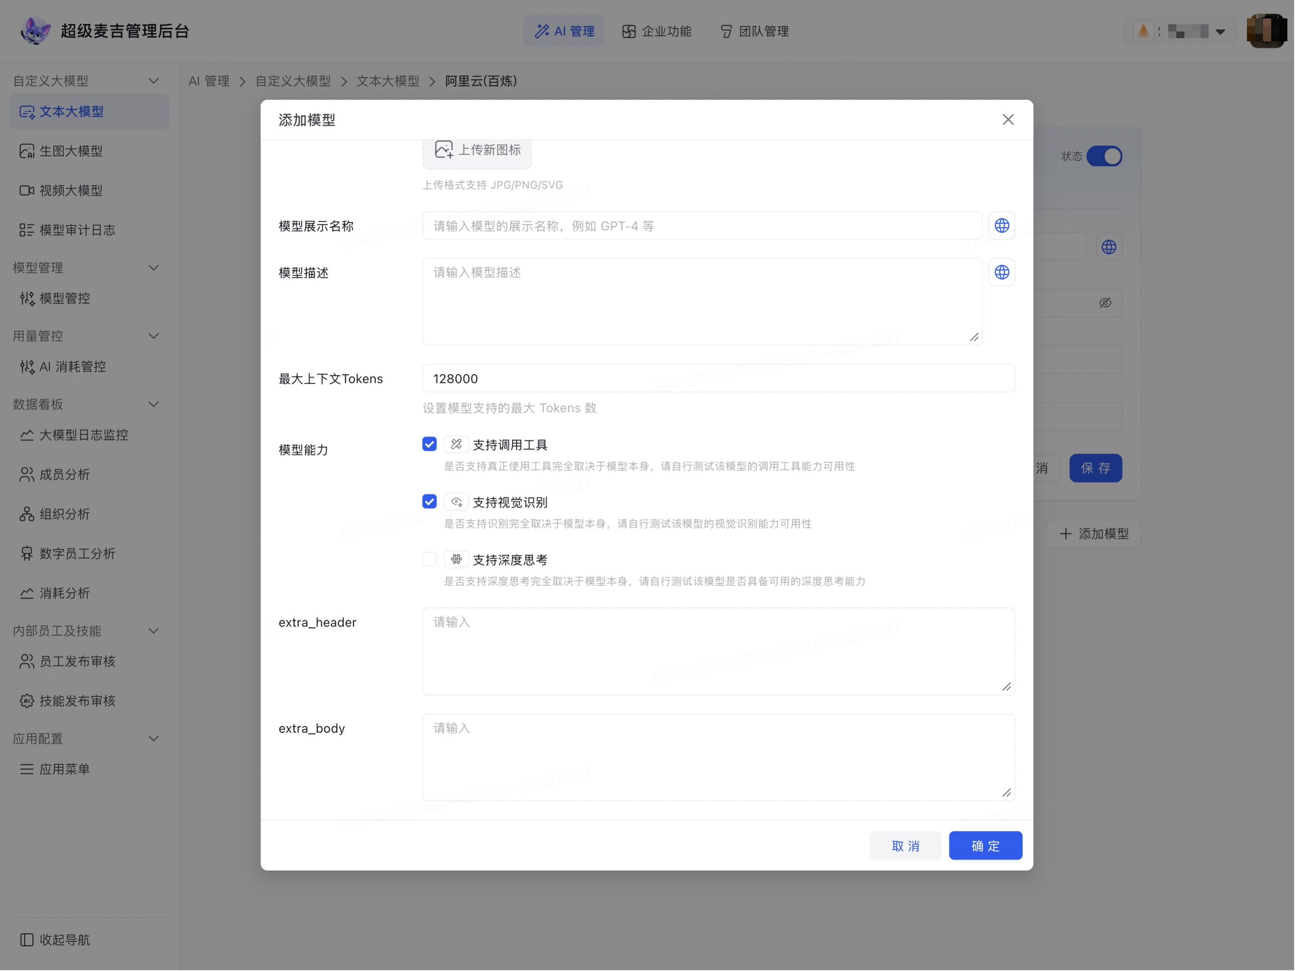The image size is (1295, 971).
Task: Close the 添加模型 dialog with X
Action: click(x=1008, y=120)
